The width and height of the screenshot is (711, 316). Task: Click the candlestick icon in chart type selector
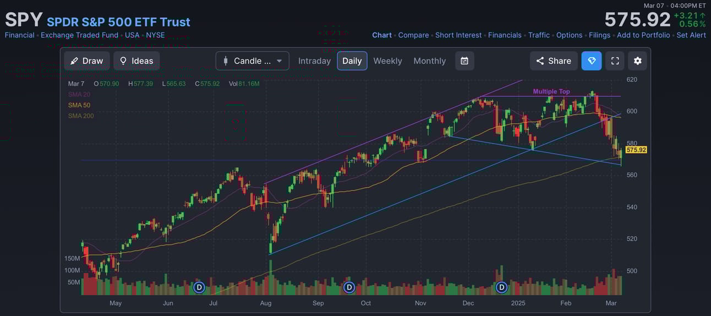[x=226, y=61]
